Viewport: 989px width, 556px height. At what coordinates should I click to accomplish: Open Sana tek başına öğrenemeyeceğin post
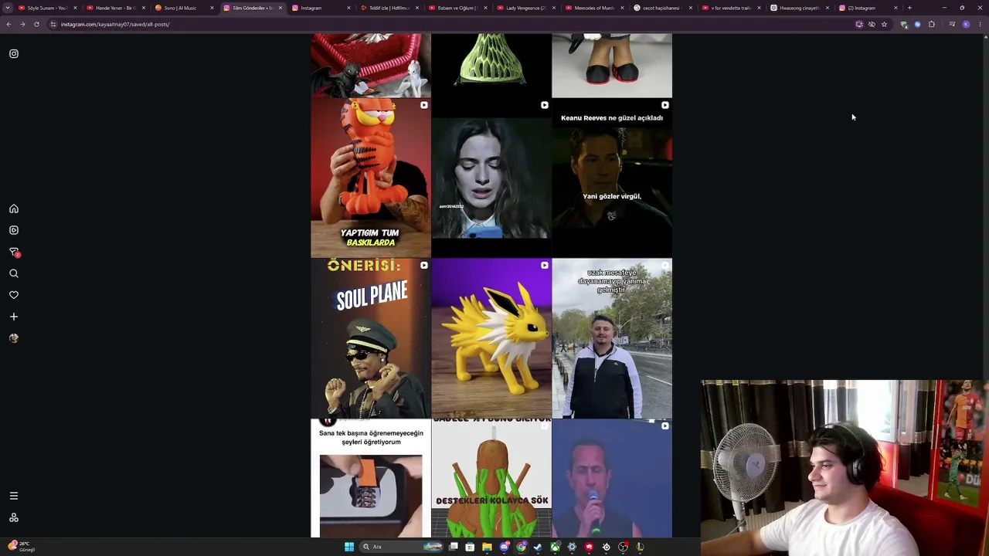coord(371,478)
